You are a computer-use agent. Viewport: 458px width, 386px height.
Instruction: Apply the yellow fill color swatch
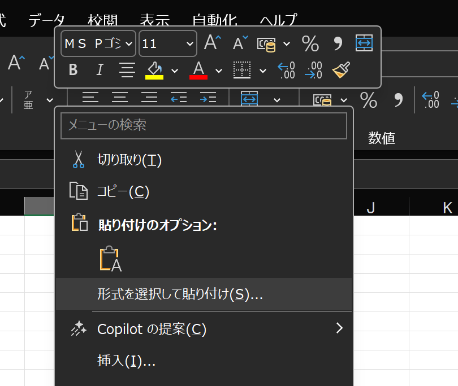[154, 70]
